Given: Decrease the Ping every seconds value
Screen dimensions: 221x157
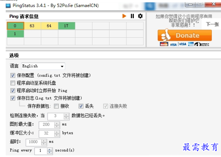Looking at the screenshot, I should [49, 153].
